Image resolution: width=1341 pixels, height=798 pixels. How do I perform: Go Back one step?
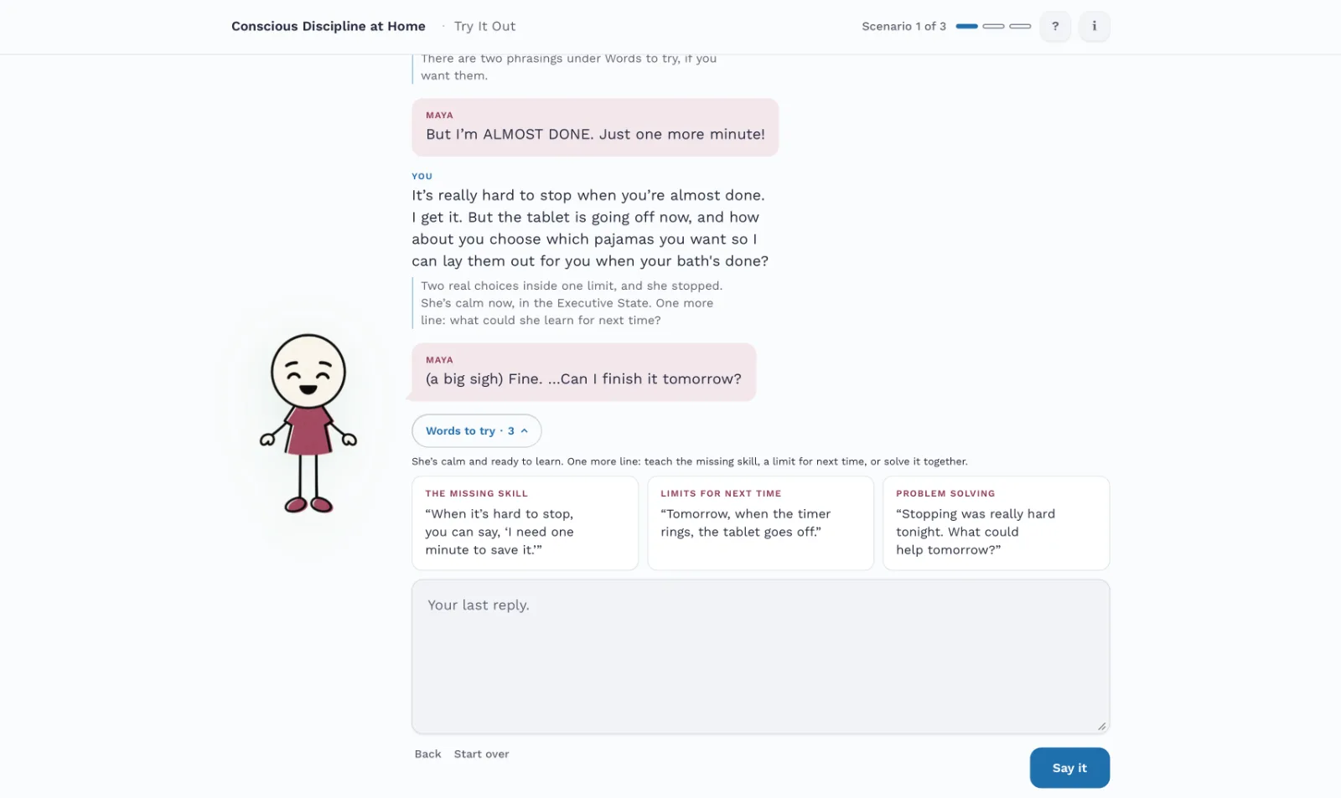click(427, 754)
